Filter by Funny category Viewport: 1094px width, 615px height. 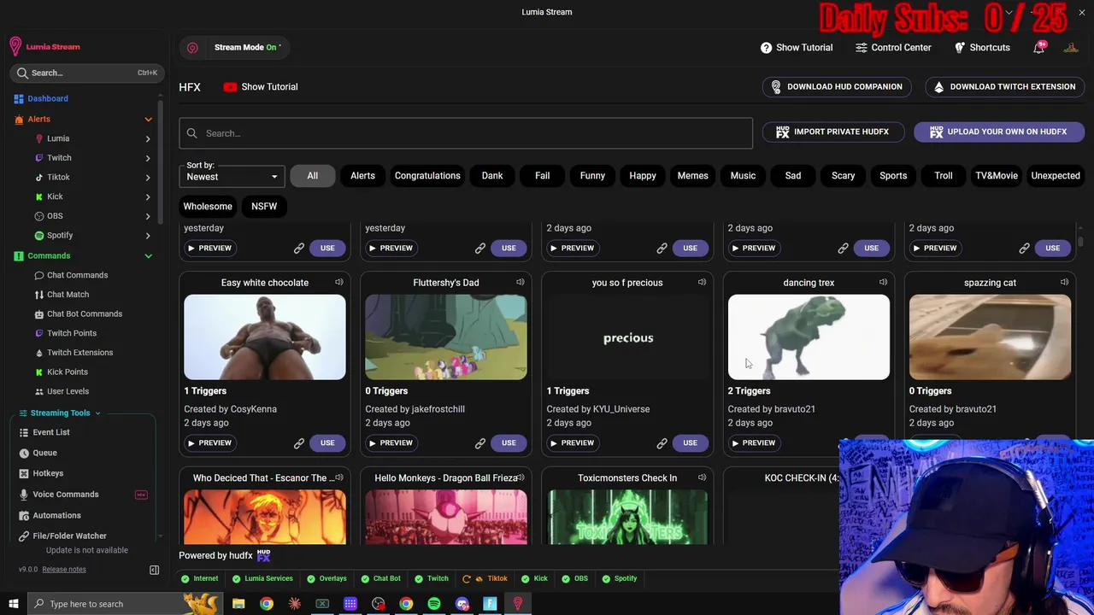click(592, 176)
